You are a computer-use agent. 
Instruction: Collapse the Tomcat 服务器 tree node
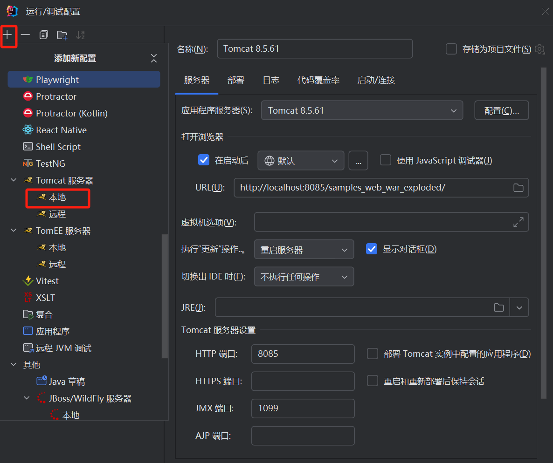14,180
